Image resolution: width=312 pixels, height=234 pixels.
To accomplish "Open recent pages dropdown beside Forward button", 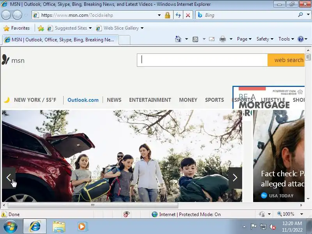I will (26, 15).
